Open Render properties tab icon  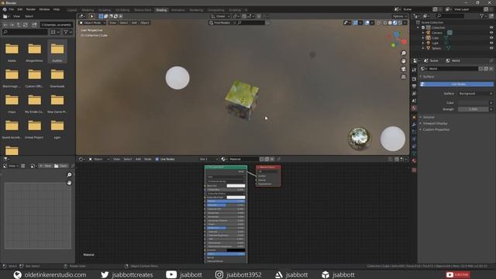[x=414, y=79]
